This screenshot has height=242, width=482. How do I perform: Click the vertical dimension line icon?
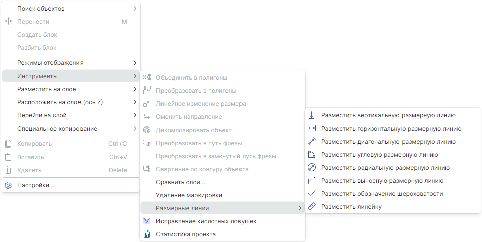pyautogui.click(x=312, y=115)
